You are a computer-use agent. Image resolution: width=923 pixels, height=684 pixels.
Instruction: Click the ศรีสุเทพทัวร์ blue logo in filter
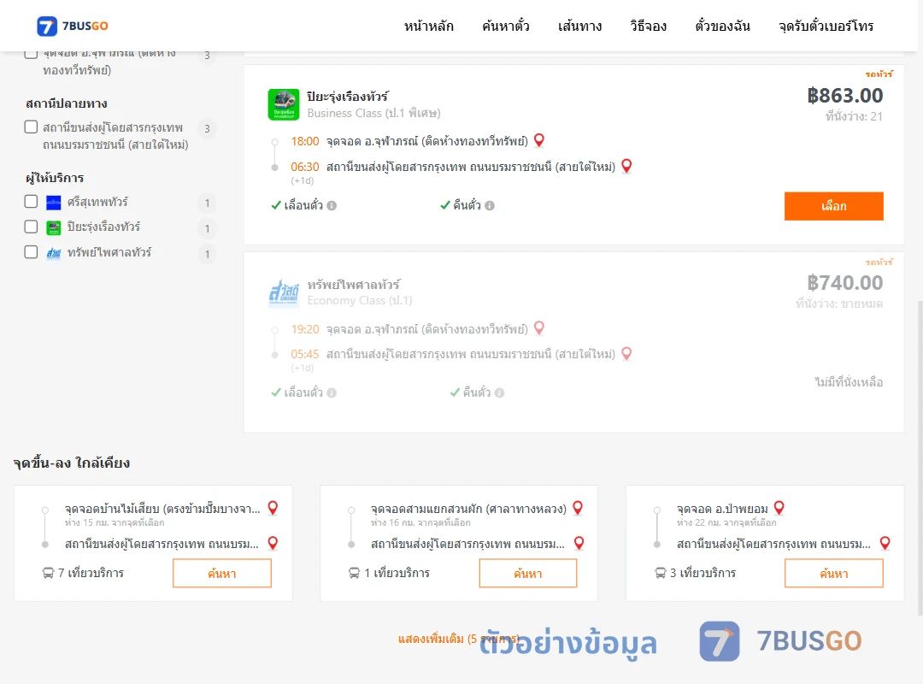(54, 203)
